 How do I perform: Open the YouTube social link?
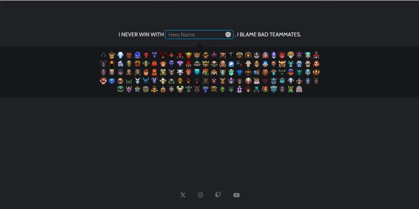(236, 195)
